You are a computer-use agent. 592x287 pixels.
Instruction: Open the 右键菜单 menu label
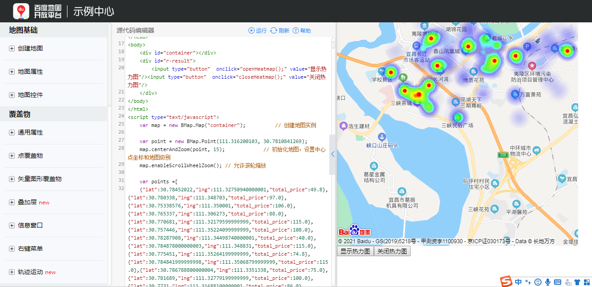click(30, 249)
